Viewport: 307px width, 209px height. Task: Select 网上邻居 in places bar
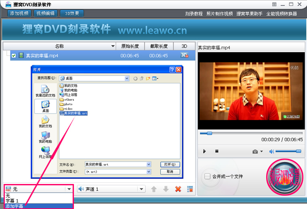(45, 153)
